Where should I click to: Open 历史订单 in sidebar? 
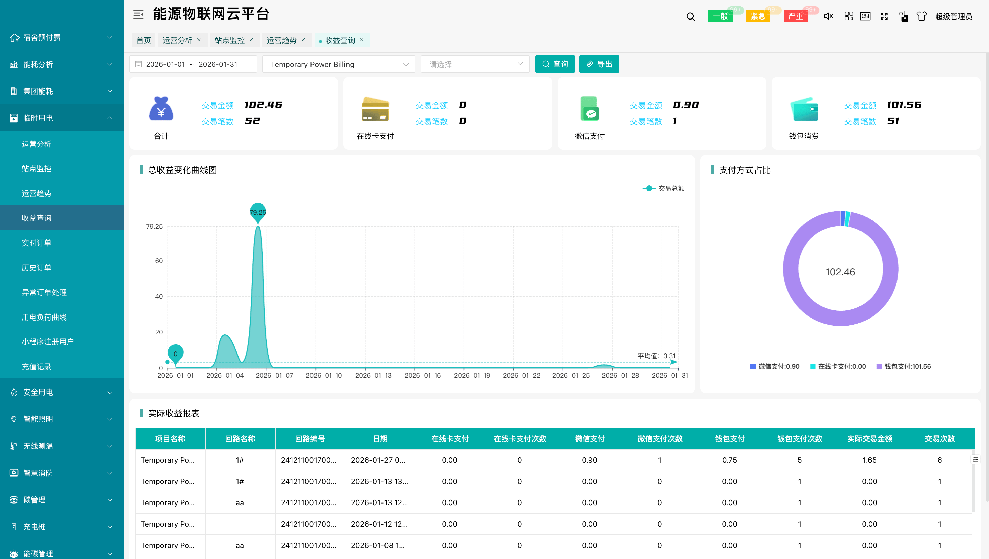[x=62, y=268]
